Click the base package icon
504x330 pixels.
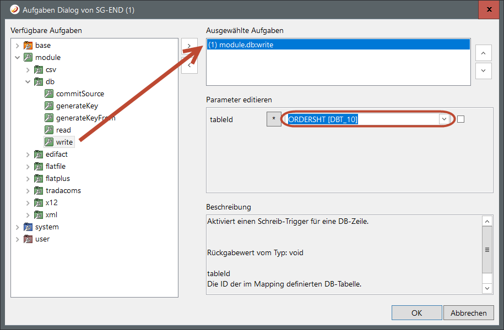(28, 46)
